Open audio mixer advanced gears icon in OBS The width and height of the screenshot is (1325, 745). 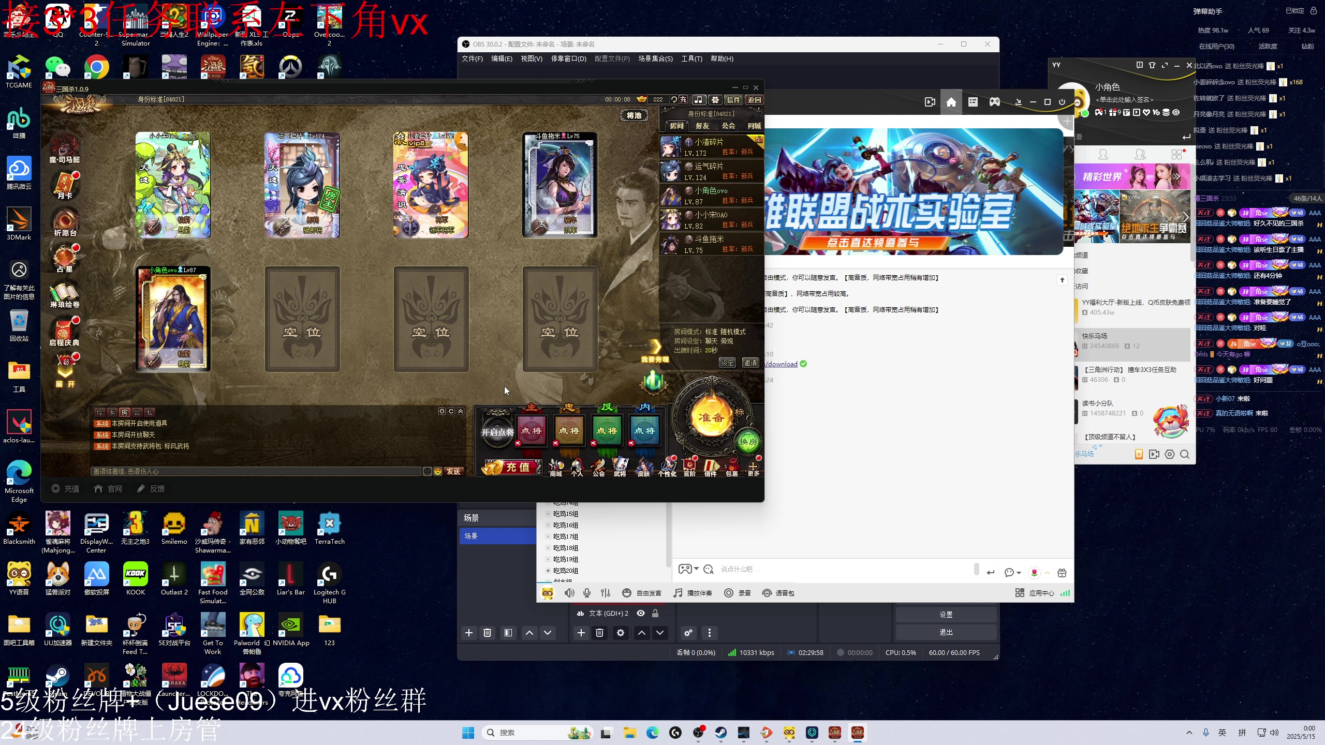coord(688,633)
